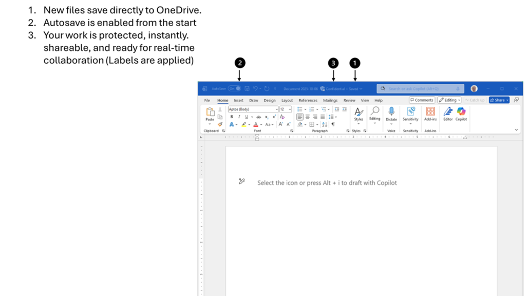Start Dictate with the microphone icon

click(391, 114)
